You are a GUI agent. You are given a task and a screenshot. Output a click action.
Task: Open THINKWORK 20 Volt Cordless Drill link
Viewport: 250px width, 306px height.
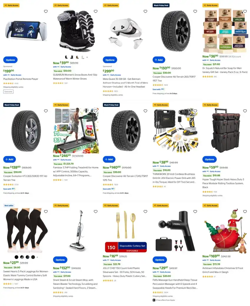point(174,178)
